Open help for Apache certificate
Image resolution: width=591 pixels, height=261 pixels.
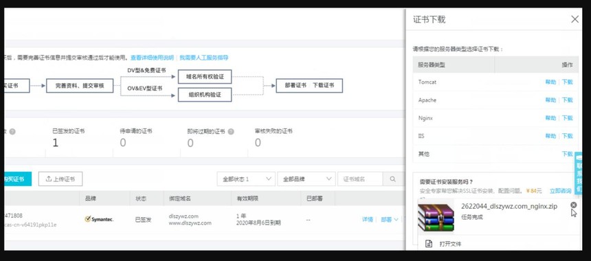pos(550,100)
